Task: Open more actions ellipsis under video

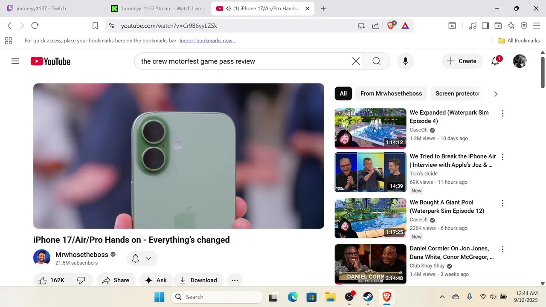Action: point(235,280)
